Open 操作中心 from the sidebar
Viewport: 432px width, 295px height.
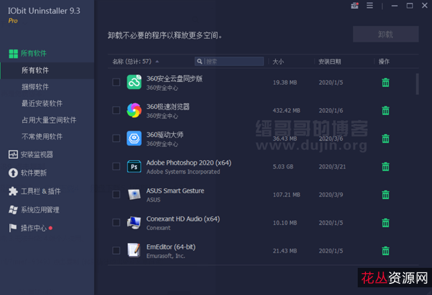coord(33,228)
